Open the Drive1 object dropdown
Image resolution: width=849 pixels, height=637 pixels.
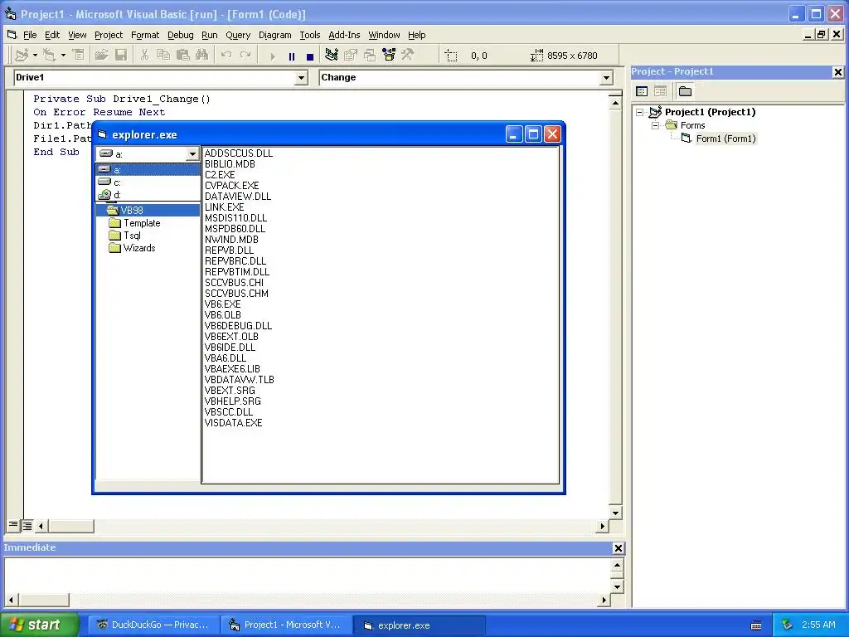[301, 78]
